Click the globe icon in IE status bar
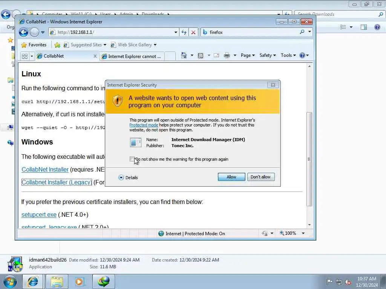Image resolution: width=386 pixels, height=289 pixels. point(161,233)
